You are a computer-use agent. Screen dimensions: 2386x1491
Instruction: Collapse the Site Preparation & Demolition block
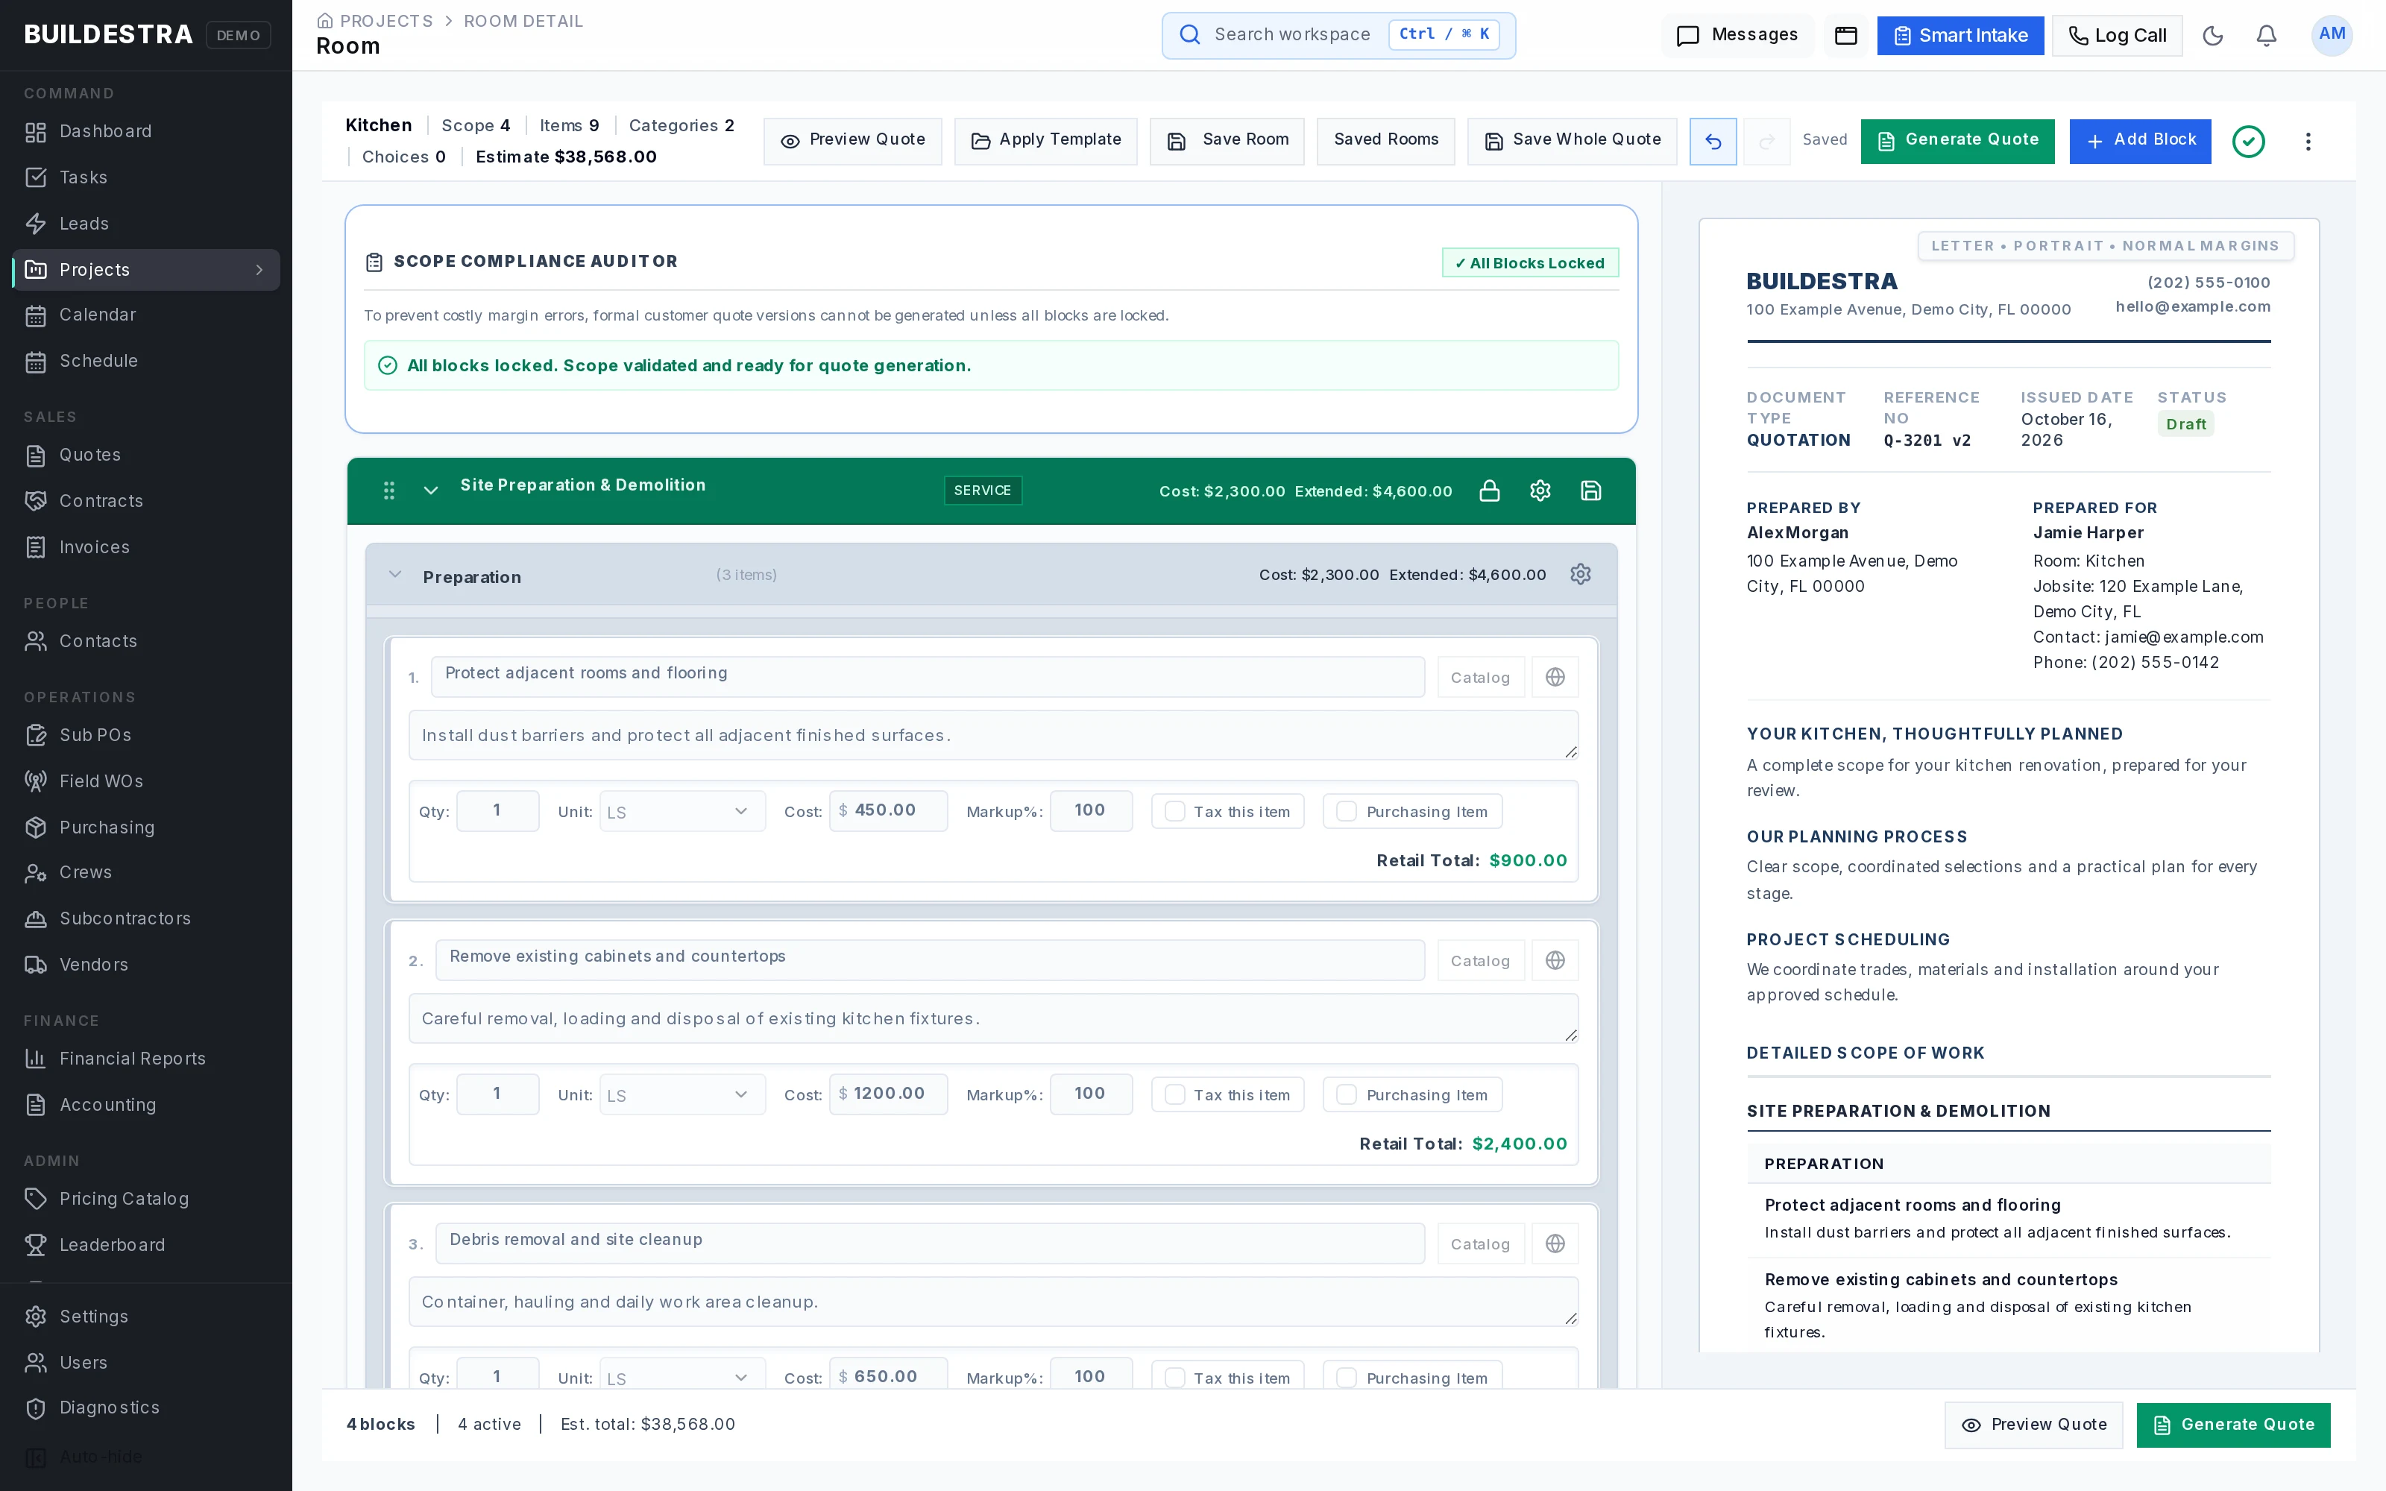point(431,490)
